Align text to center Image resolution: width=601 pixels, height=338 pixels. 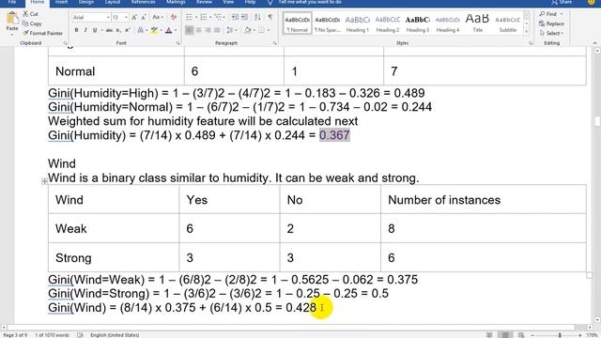click(198, 30)
